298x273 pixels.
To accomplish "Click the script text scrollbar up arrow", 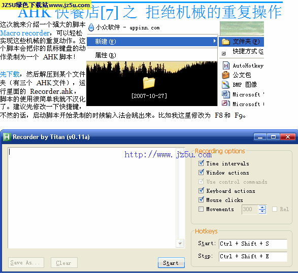I will pyautogui.click(x=180, y=152).
